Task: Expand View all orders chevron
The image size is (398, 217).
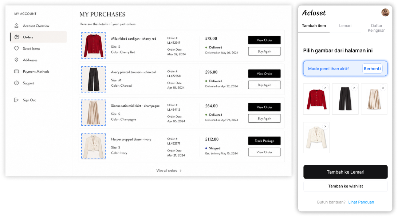Action: click(x=181, y=170)
